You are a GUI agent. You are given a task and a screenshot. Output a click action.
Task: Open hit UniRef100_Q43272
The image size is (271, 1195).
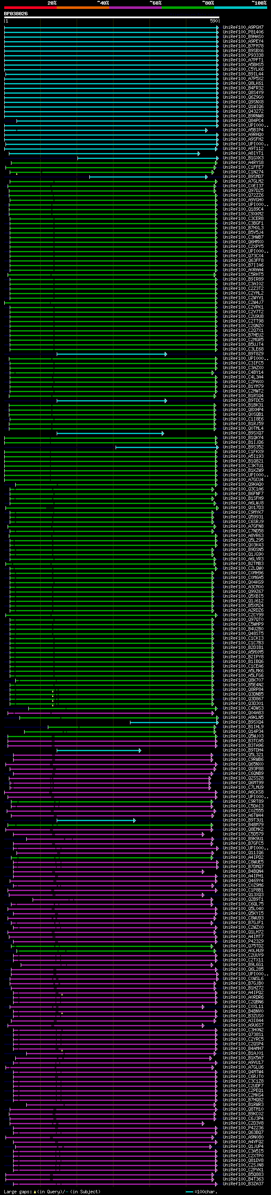243,111
